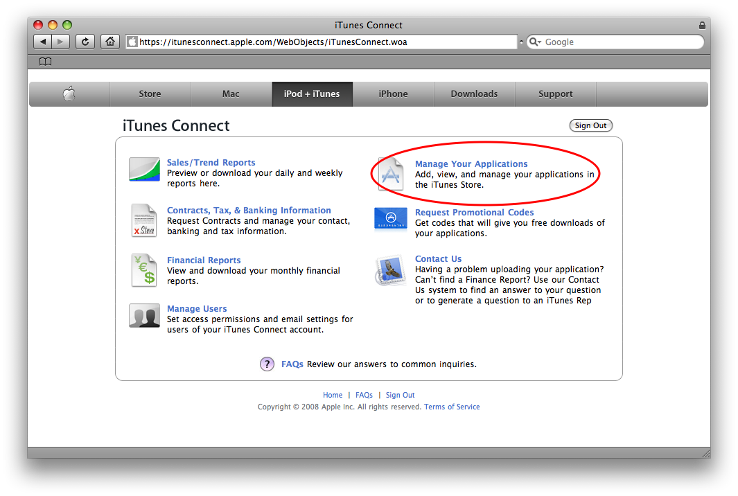Click the URL address field

pos(322,42)
